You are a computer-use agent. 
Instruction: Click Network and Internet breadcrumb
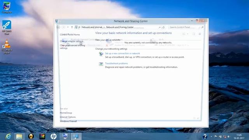click(x=92, y=27)
